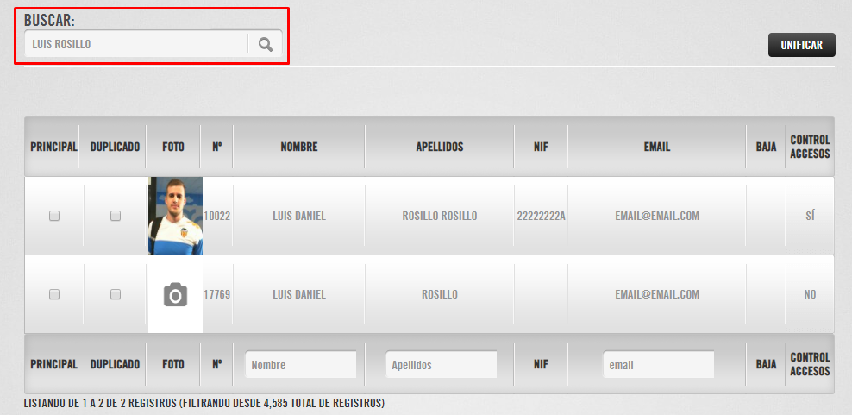852x415 pixels.
Task: Select member number 10022
Action: (x=216, y=216)
